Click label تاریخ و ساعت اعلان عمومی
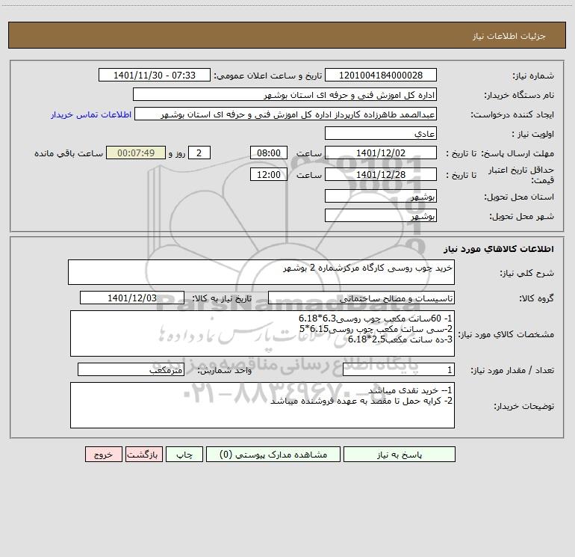Image resolution: width=575 pixels, height=557 pixels. [268, 76]
